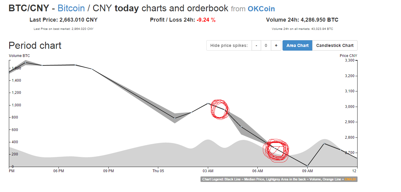Switch to the Candlestick Chart view
Image resolution: width=401 pixels, height=192 pixels.
[335, 45]
